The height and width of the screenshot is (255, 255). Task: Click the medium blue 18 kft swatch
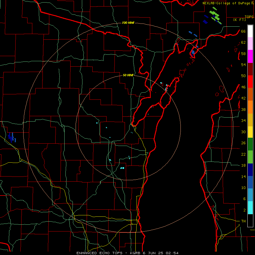(x=250, y=182)
